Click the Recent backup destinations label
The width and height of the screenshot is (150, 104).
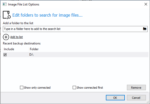pyautogui.click(x=22, y=43)
